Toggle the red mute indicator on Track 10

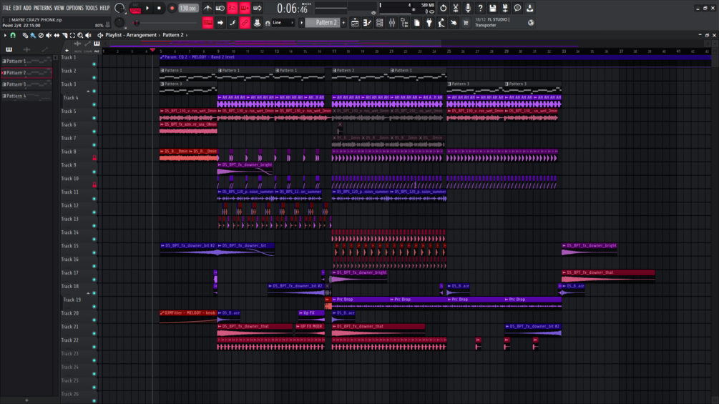point(94,185)
